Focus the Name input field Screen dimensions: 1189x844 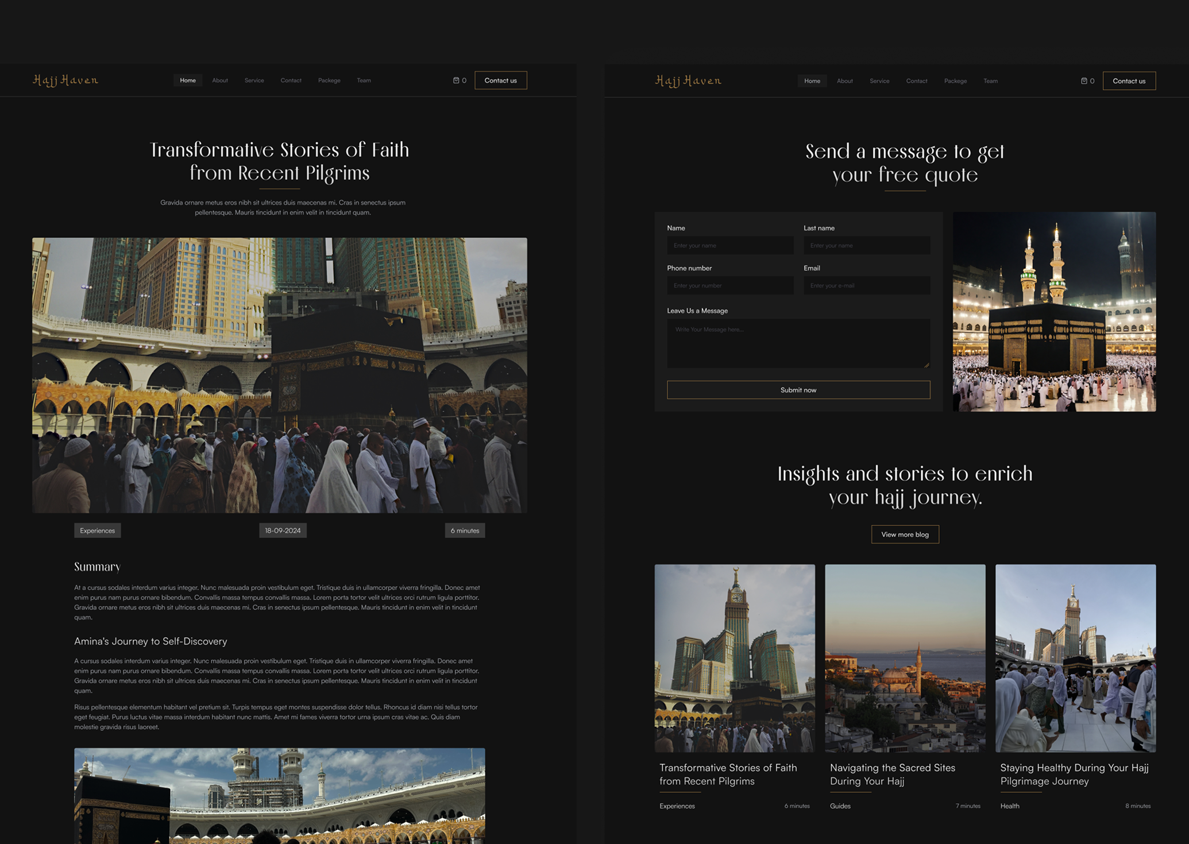tap(729, 246)
